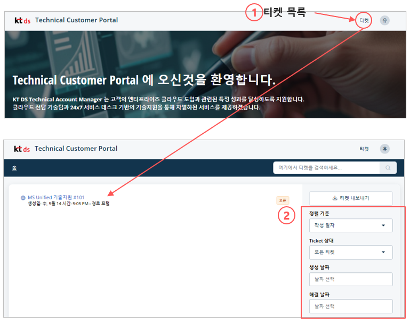Click the 생성 날짜 date picker field
This screenshot has width=410, height=324.
click(351, 279)
